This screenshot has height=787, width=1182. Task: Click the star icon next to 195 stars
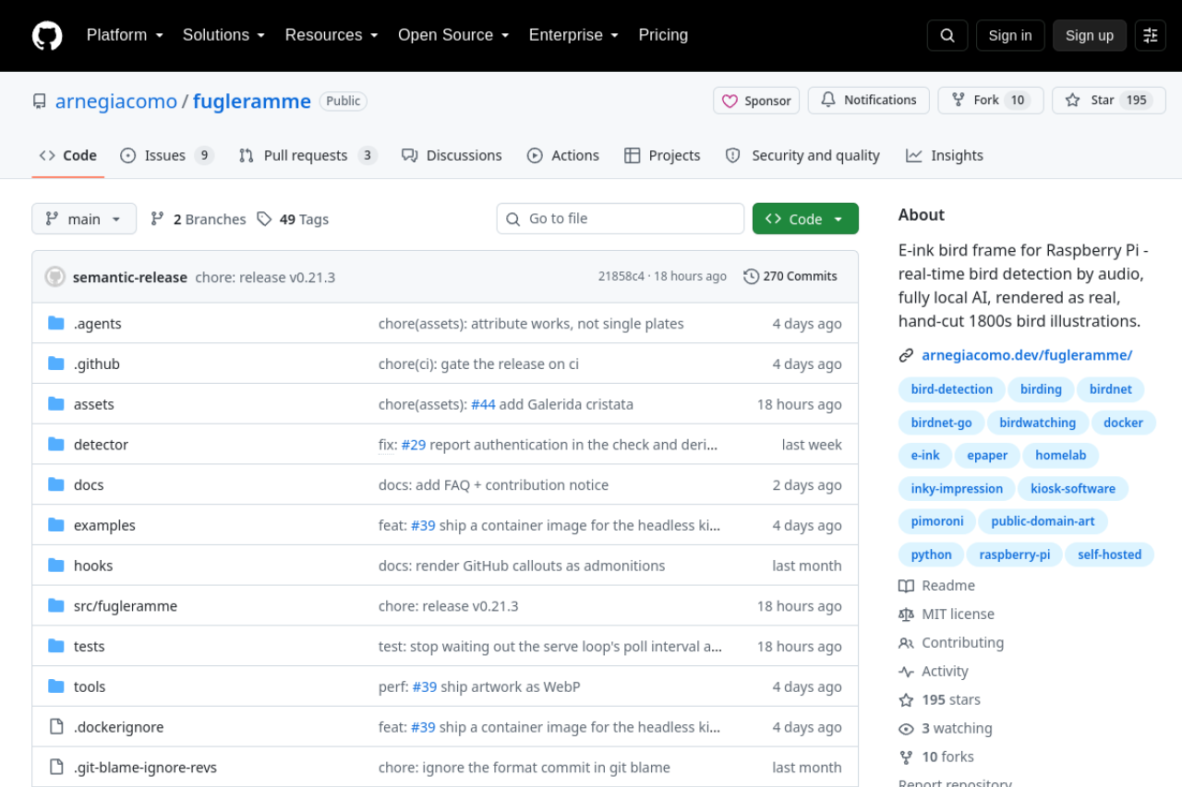(x=906, y=700)
